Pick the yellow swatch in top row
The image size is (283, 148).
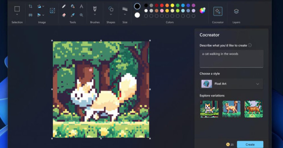point(172,6)
